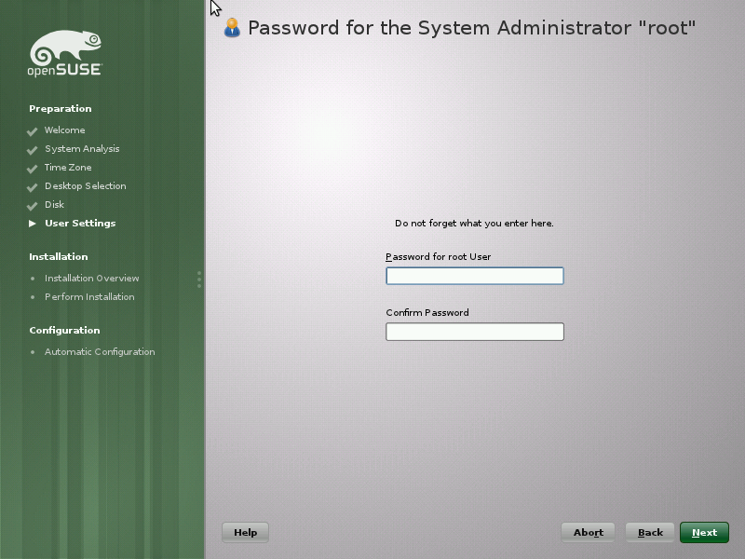Click the openSUSE chameleon logo
Screen dimensions: 745x559
(65, 53)
